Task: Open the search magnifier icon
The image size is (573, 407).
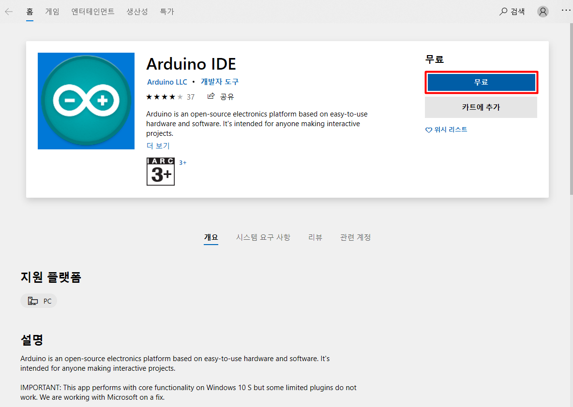Action: tap(503, 12)
